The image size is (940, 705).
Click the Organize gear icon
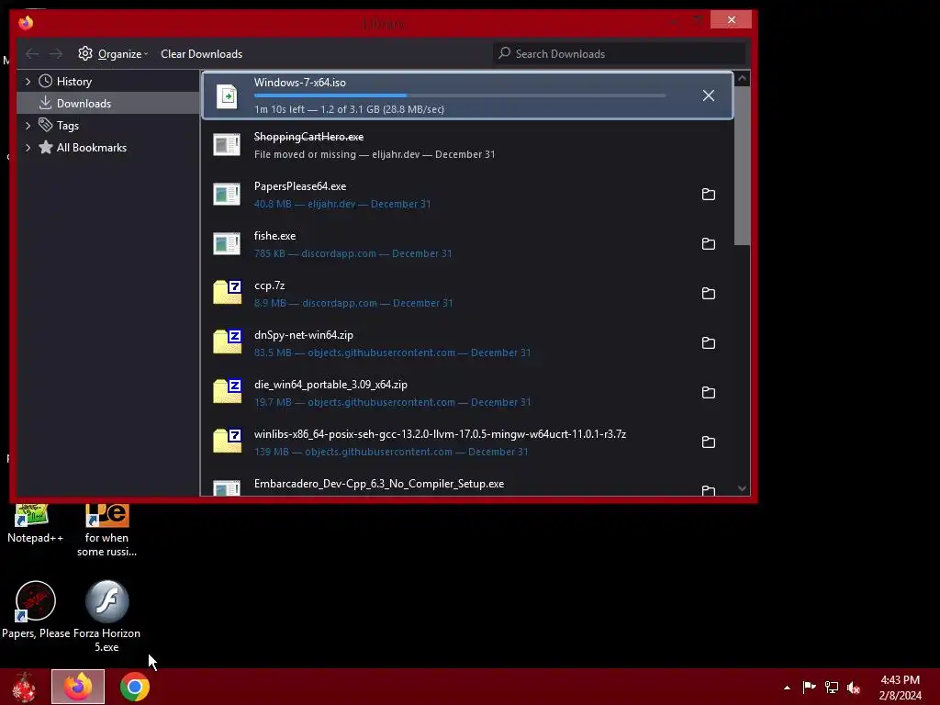(85, 53)
